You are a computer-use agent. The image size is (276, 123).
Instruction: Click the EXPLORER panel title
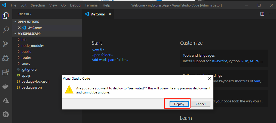coord(24,14)
